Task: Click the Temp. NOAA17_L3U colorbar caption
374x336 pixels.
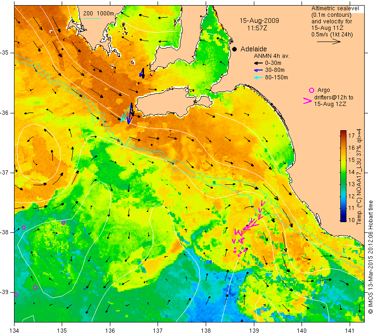Action: (359, 177)
